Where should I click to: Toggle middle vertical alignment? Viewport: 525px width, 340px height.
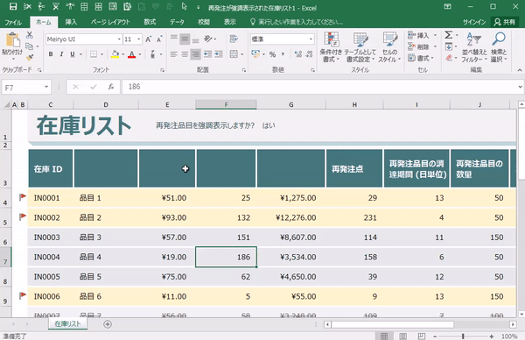[185, 39]
